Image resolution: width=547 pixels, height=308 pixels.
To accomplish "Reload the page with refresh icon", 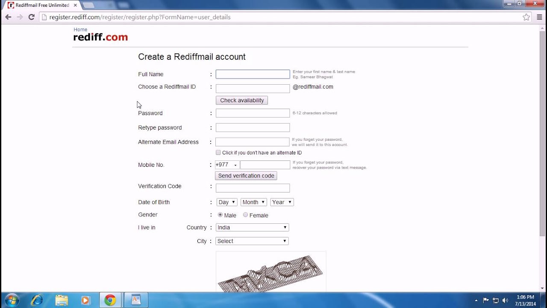I will (31, 17).
